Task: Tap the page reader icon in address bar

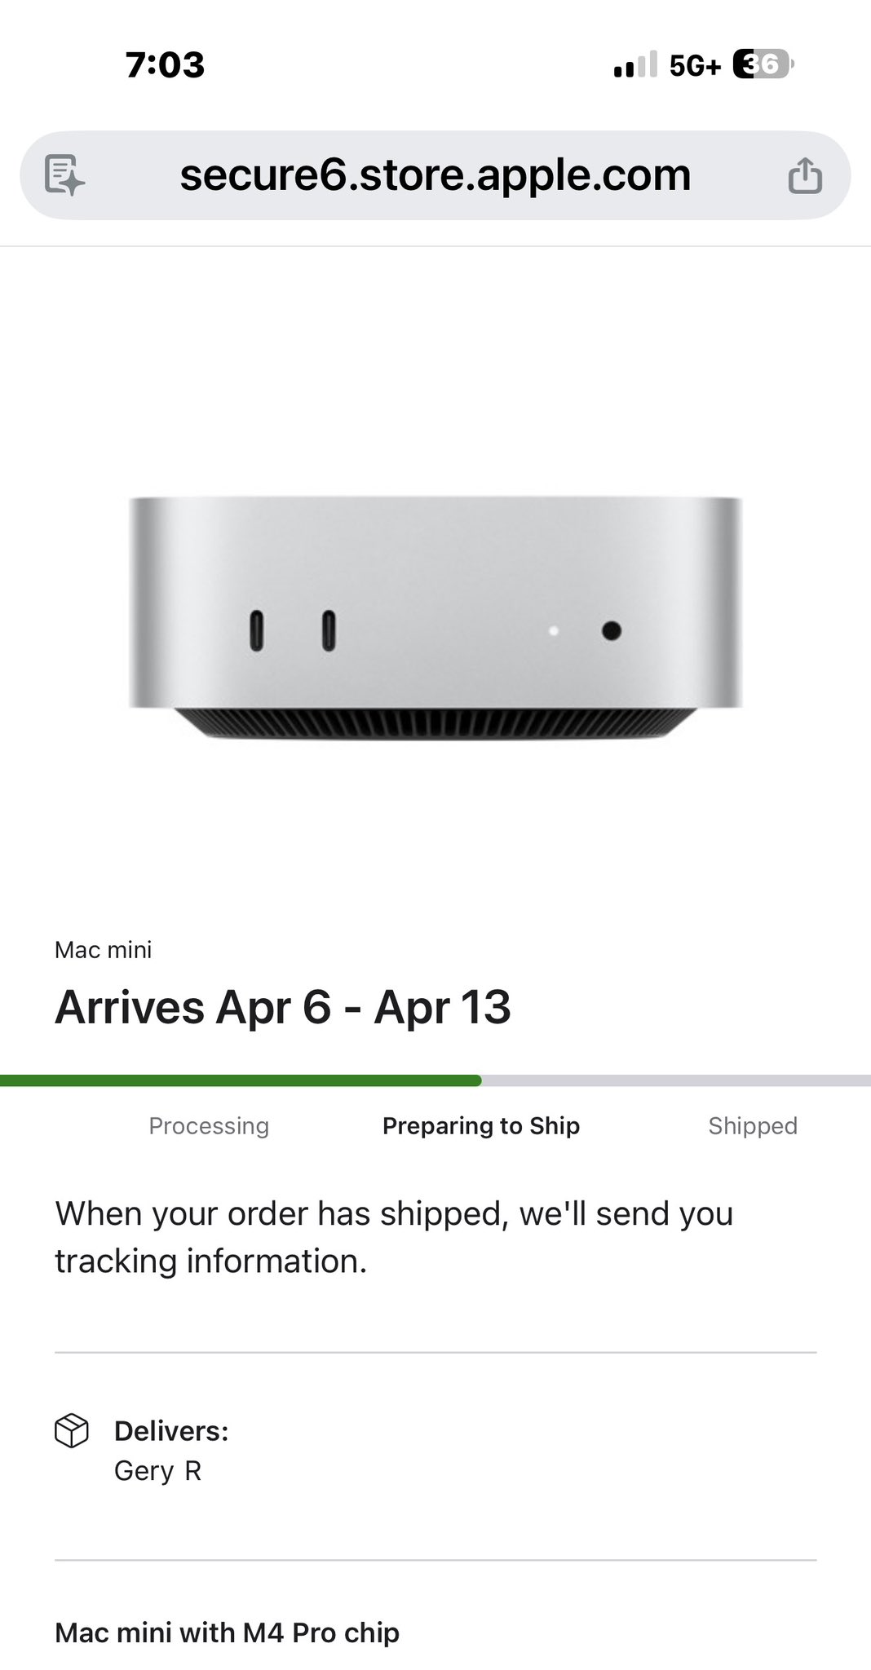Action: coord(65,175)
